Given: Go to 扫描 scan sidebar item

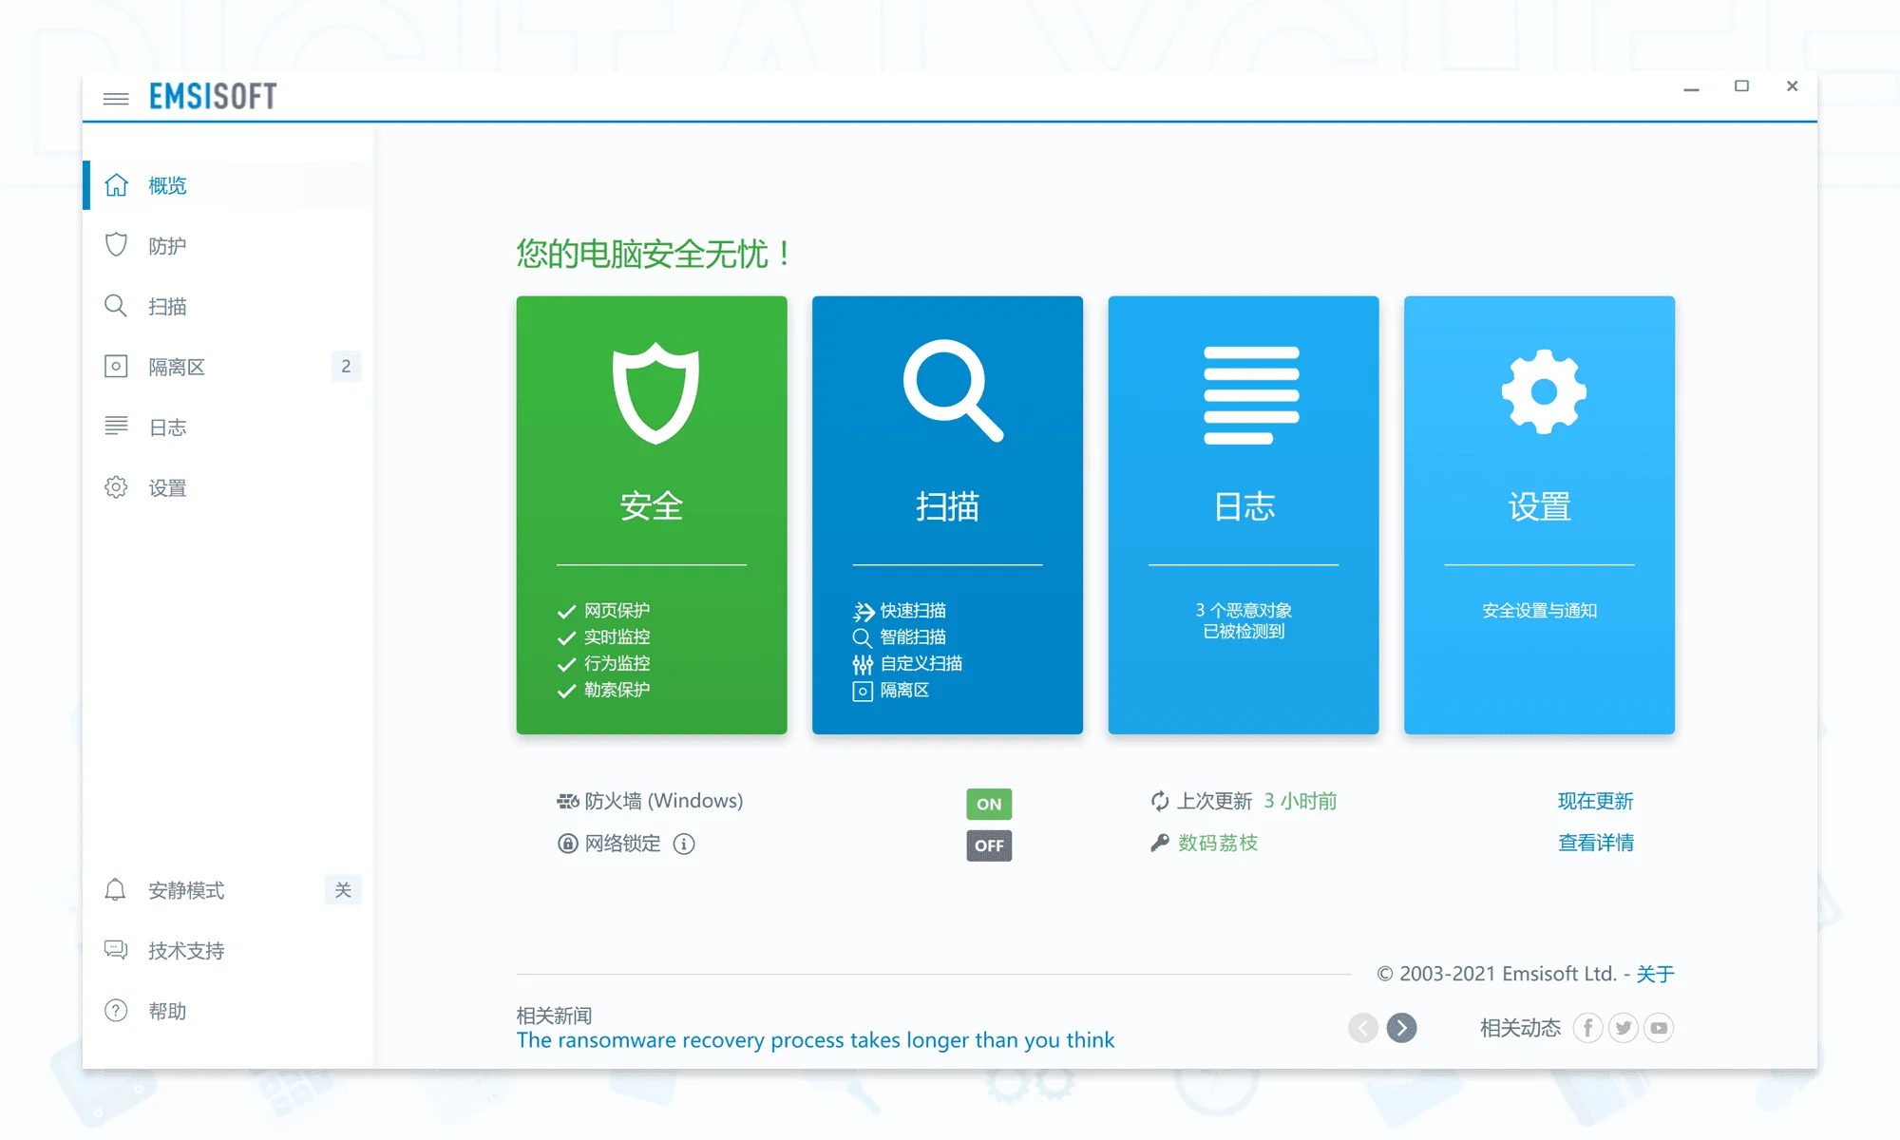Looking at the screenshot, I should tap(228, 306).
